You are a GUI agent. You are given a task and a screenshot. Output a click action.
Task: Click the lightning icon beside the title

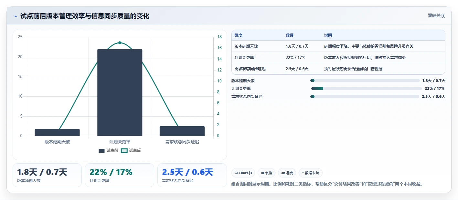pos(15,16)
